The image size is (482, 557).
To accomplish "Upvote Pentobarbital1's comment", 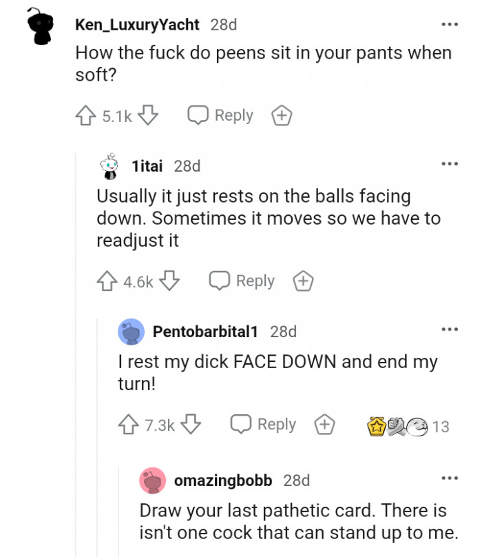I will point(129,425).
